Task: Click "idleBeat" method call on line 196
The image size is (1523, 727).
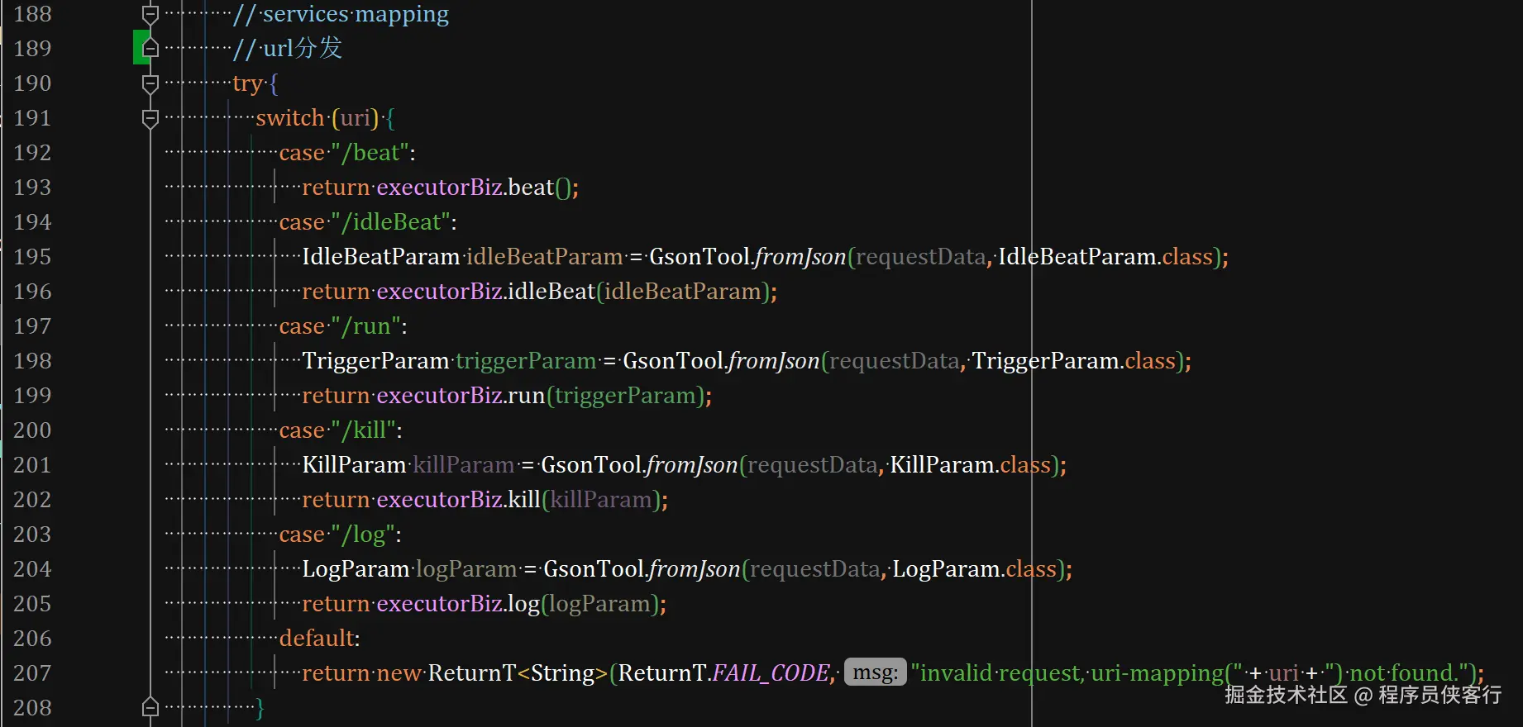Action: (x=551, y=292)
